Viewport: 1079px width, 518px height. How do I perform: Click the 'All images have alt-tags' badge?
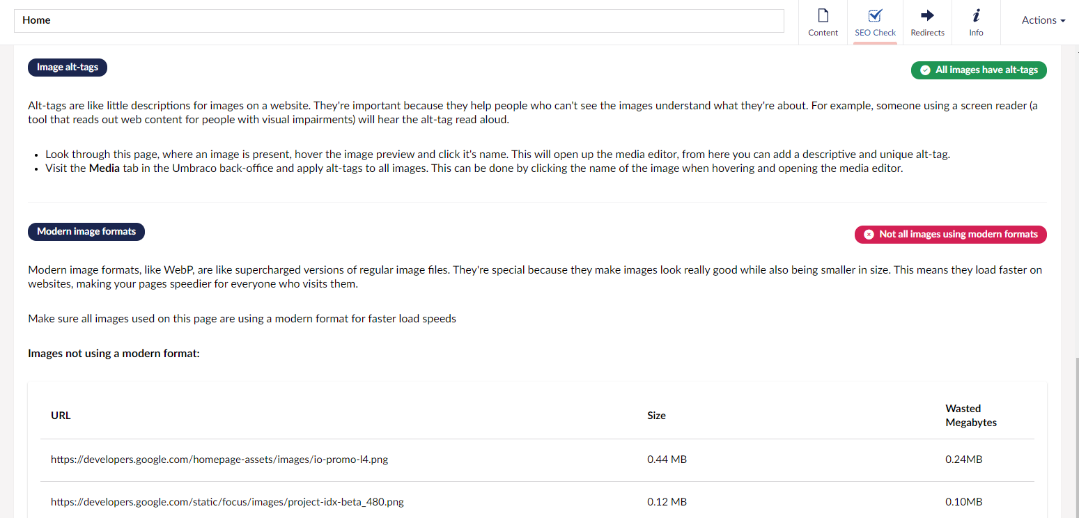(979, 70)
